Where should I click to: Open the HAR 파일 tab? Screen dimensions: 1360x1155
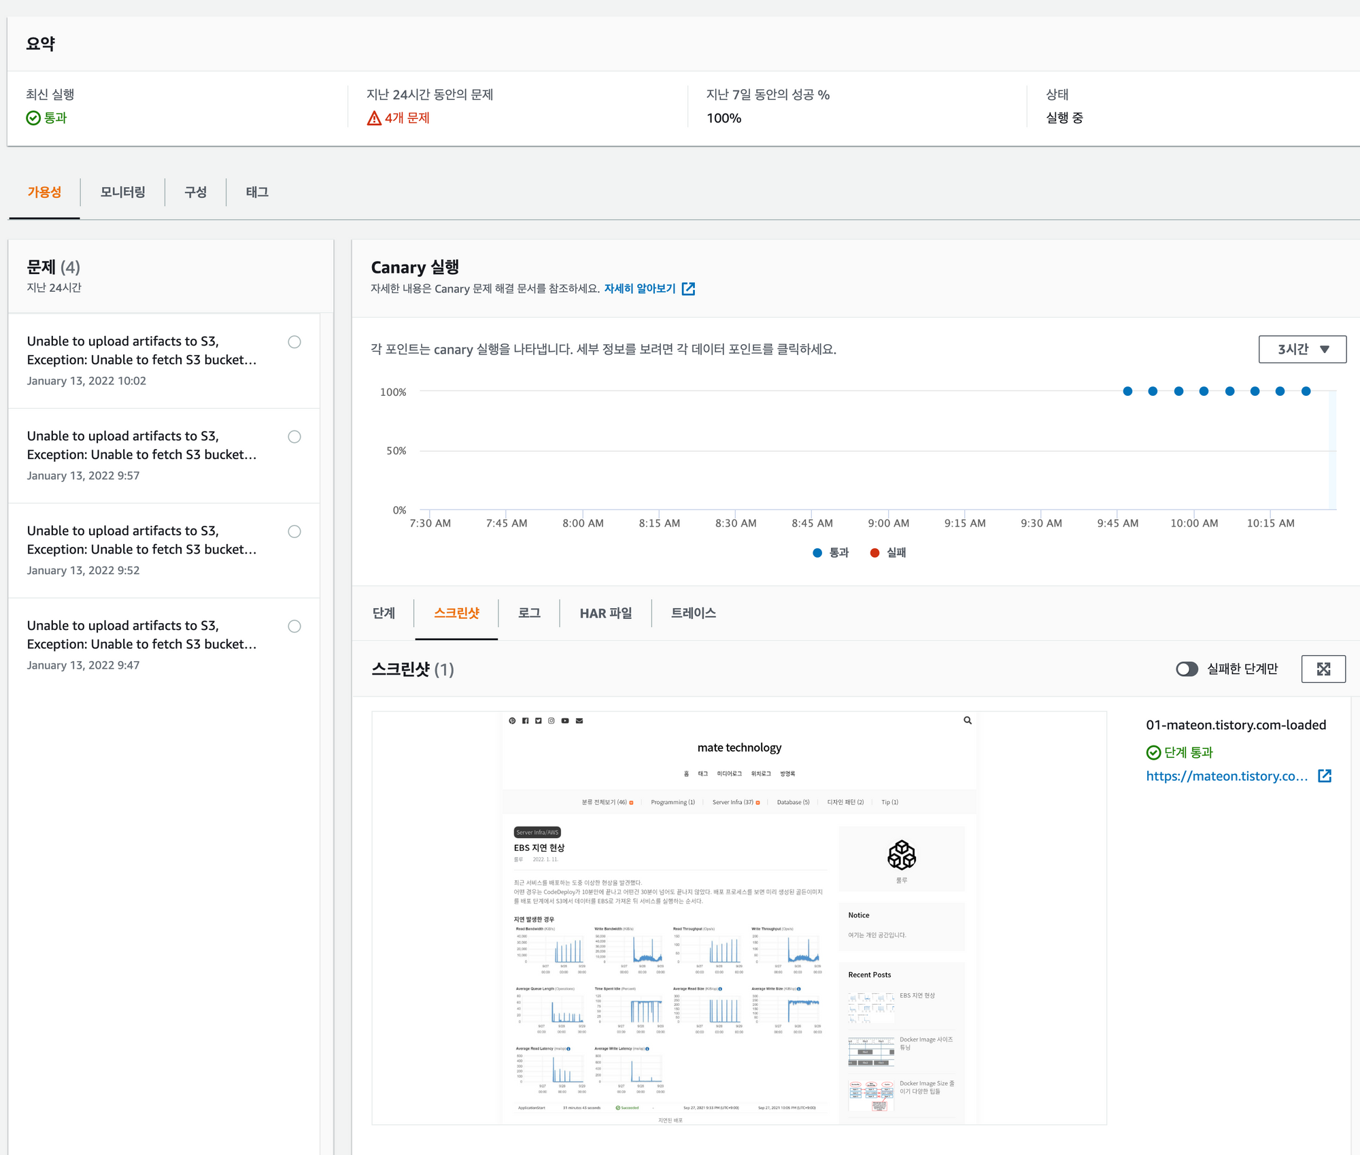(x=605, y=614)
